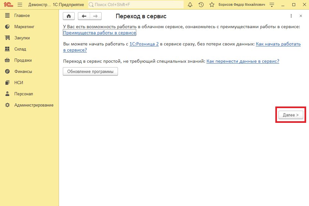309x206 pixels.
Task: Navigate back with the left arrow
Action: [84, 16]
